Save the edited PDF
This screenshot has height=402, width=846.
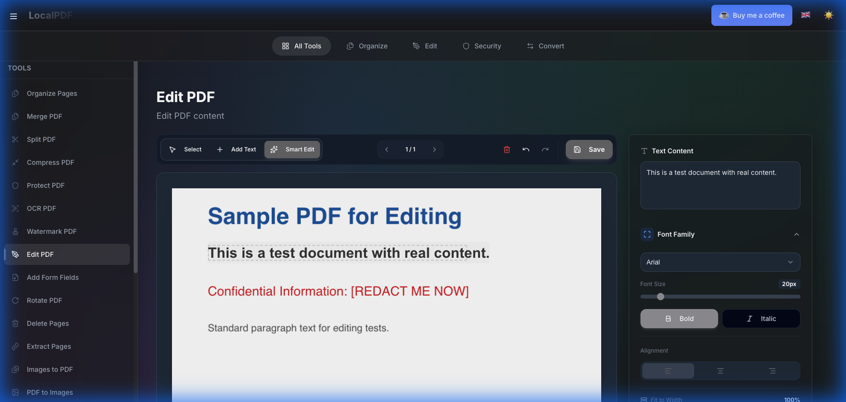[x=589, y=149]
